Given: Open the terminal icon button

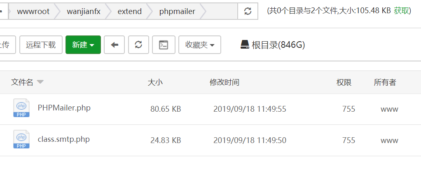Looking at the screenshot, I should point(164,45).
